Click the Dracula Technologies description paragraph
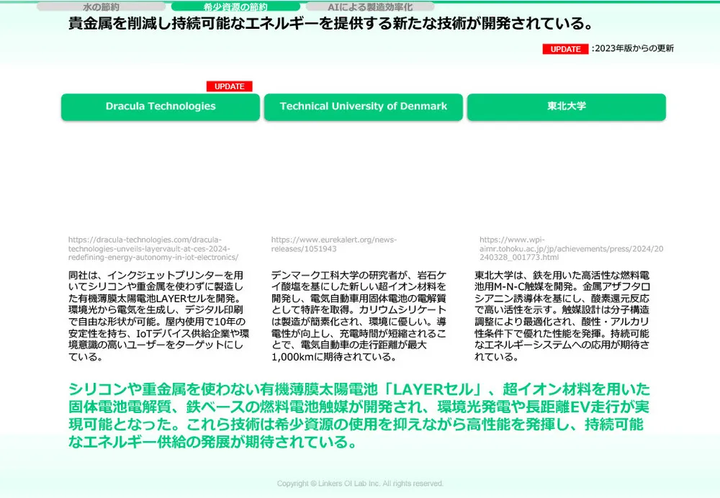This screenshot has width=720, height=498. 160,315
